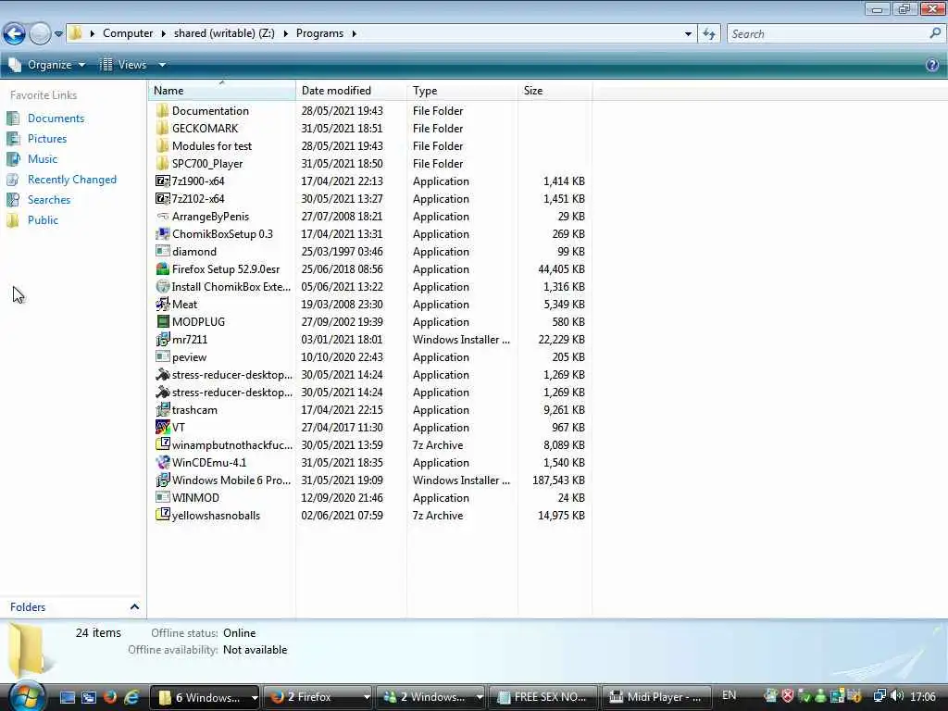The image size is (948, 711).
Task: Click the volume speaker tray icon
Action: click(896, 696)
